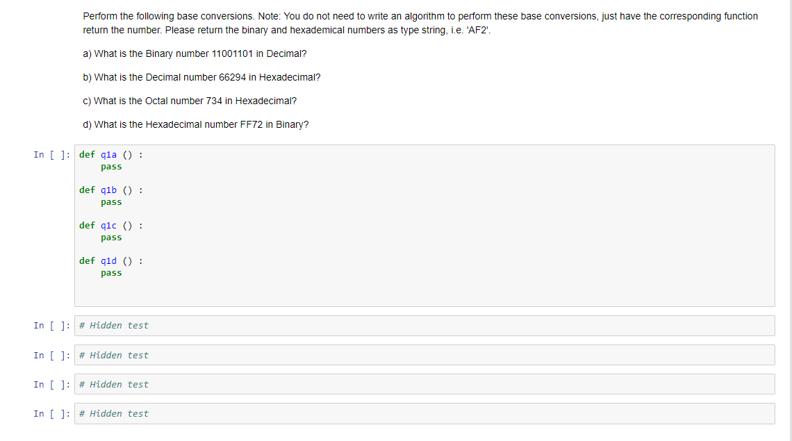Click the third # Hidden test cell
Viewport: 792px width, 441px height.
click(278, 384)
